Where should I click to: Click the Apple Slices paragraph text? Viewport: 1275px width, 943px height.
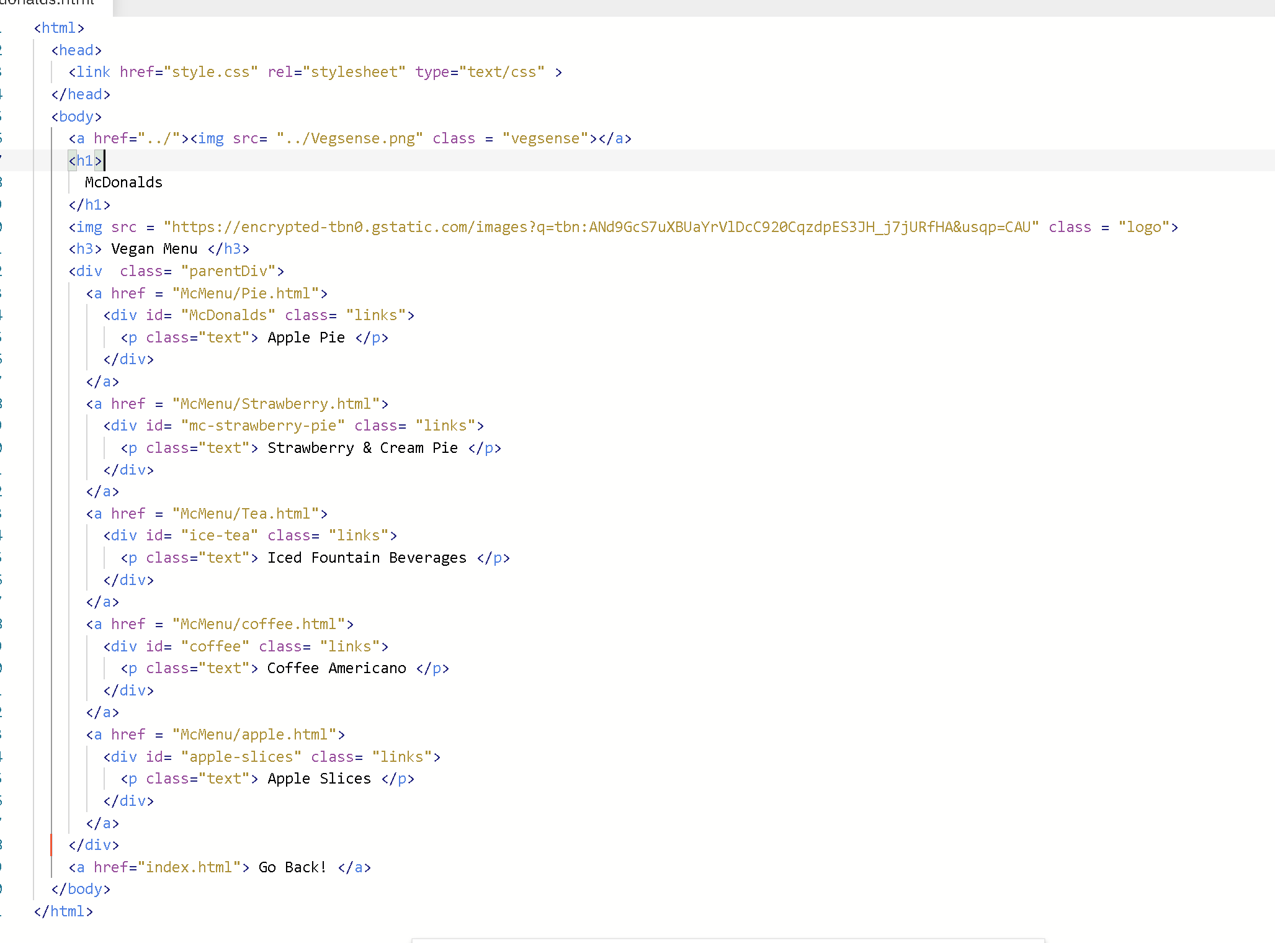click(319, 779)
